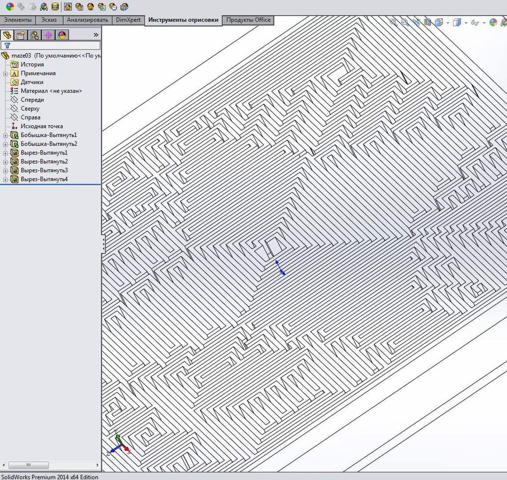The height and width of the screenshot is (480, 507).
Task: Switch to the Эскиз tab
Action: coord(49,20)
